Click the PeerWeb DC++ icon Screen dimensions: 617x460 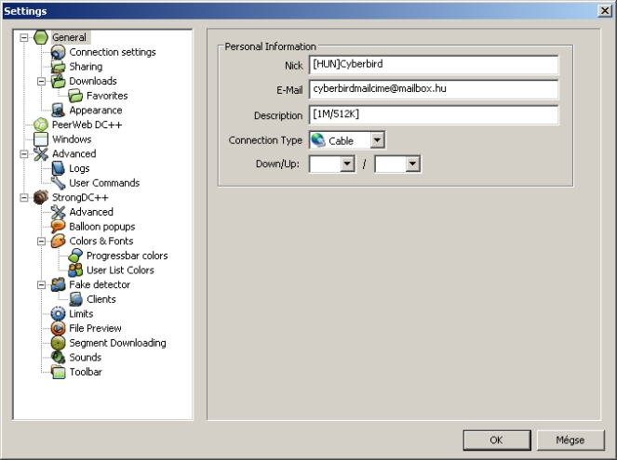41,125
